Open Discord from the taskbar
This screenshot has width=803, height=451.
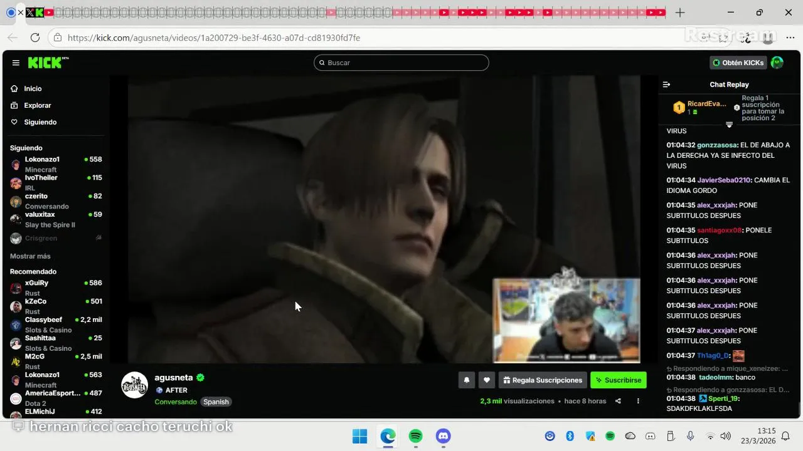tap(444, 436)
